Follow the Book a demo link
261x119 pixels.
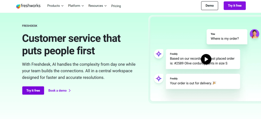(x=57, y=90)
